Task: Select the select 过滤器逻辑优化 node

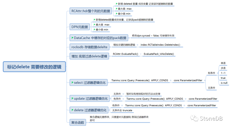Action: point(89,83)
